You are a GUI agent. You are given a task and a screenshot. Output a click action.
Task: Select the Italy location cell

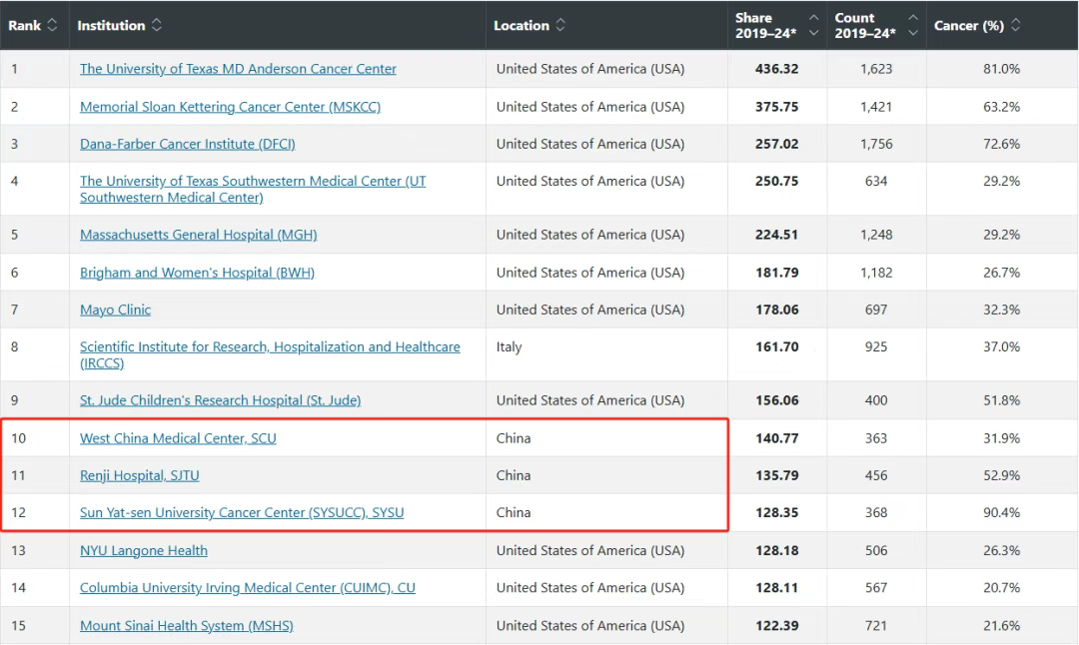coord(510,347)
